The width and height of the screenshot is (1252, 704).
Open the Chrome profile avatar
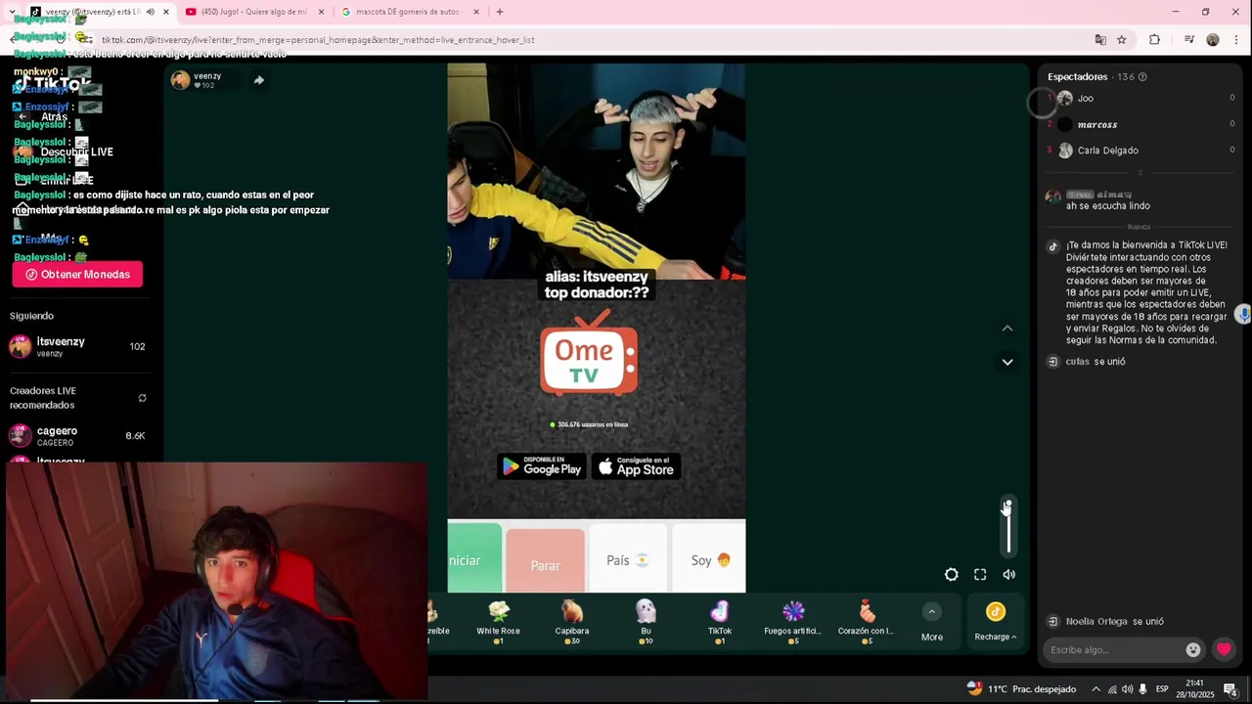point(1213,40)
